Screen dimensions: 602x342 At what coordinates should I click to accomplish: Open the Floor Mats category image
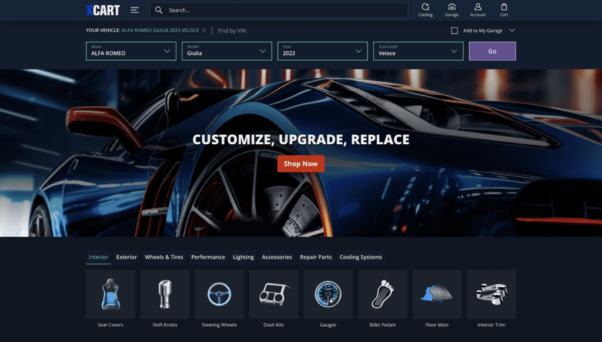point(437,294)
